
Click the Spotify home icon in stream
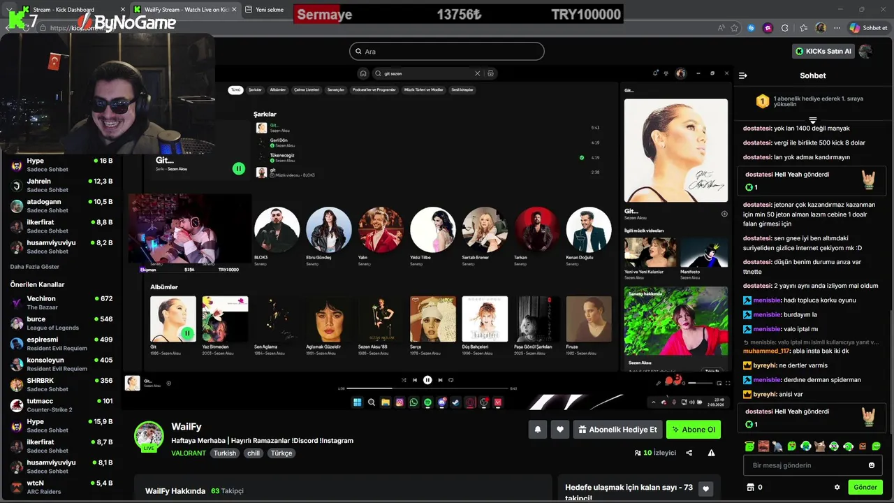(x=363, y=73)
